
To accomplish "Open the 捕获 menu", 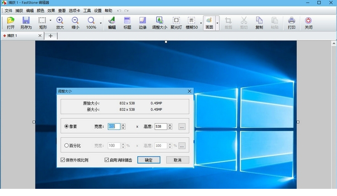I will click(19, 11).
